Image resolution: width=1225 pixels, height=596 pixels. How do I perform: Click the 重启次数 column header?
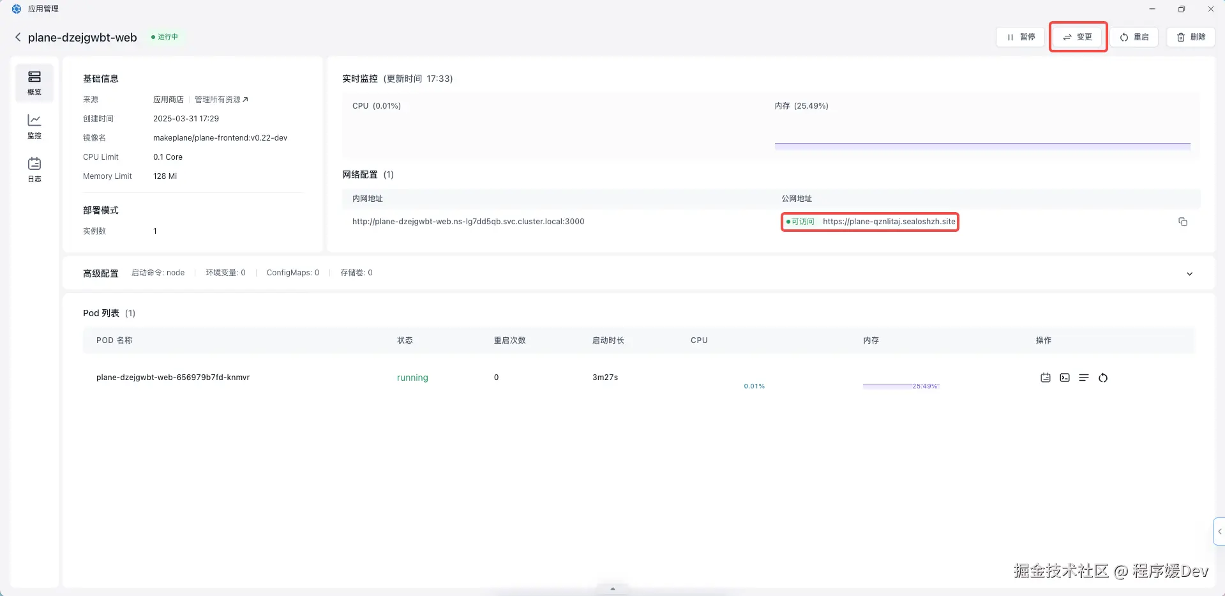[509, 340]
